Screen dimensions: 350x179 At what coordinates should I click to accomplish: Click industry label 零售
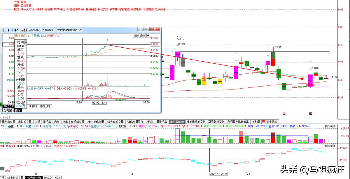point(23,2)
